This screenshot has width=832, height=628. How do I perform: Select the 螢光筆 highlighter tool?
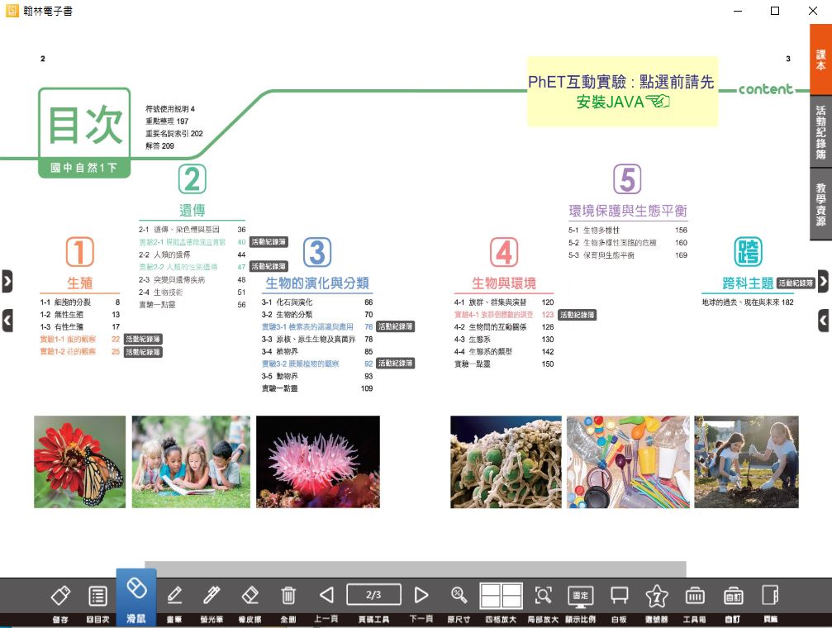point(212,596)
